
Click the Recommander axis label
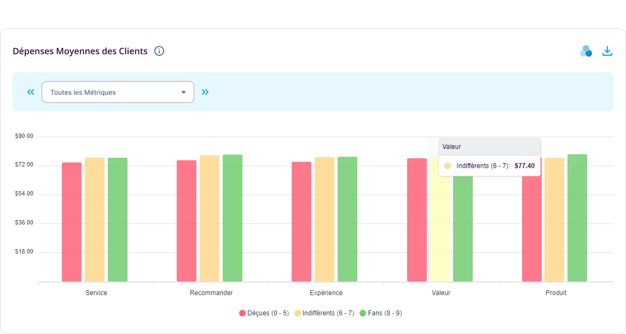tap(211, 293)
